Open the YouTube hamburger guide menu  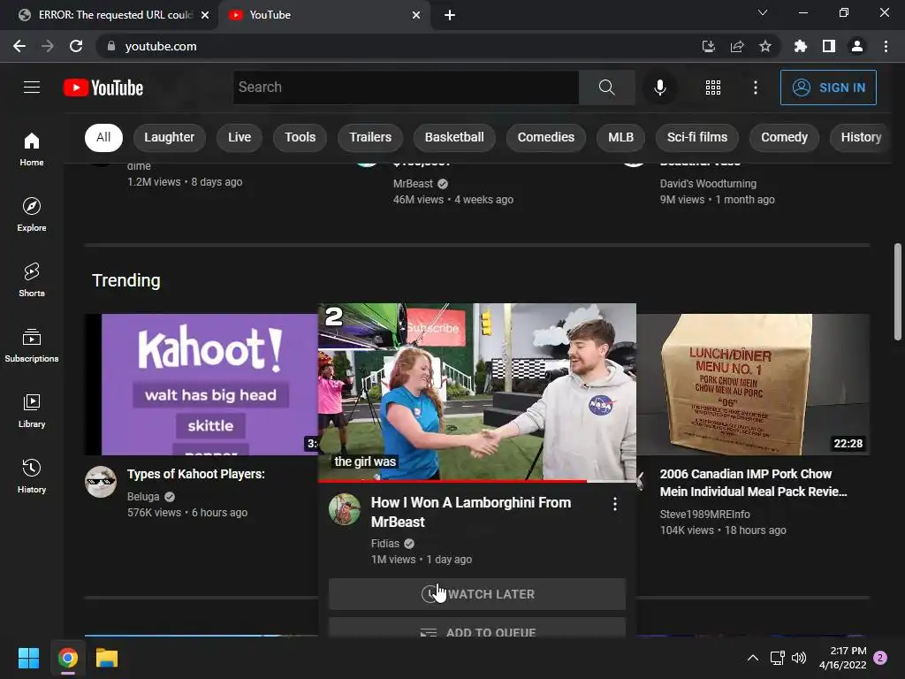point(32,88)
